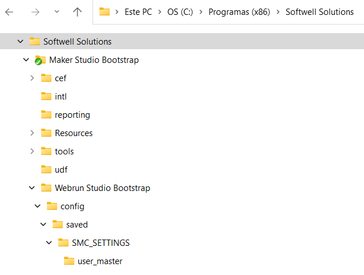Collapse the Maker Studio Bootstrap node
This screenshot has width=364, height=275.
(x=26, y=59)
